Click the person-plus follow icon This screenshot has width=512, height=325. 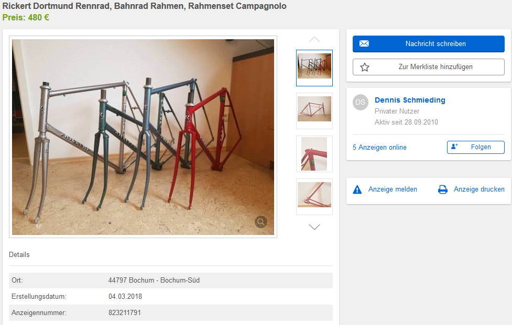tap(454, 147)
